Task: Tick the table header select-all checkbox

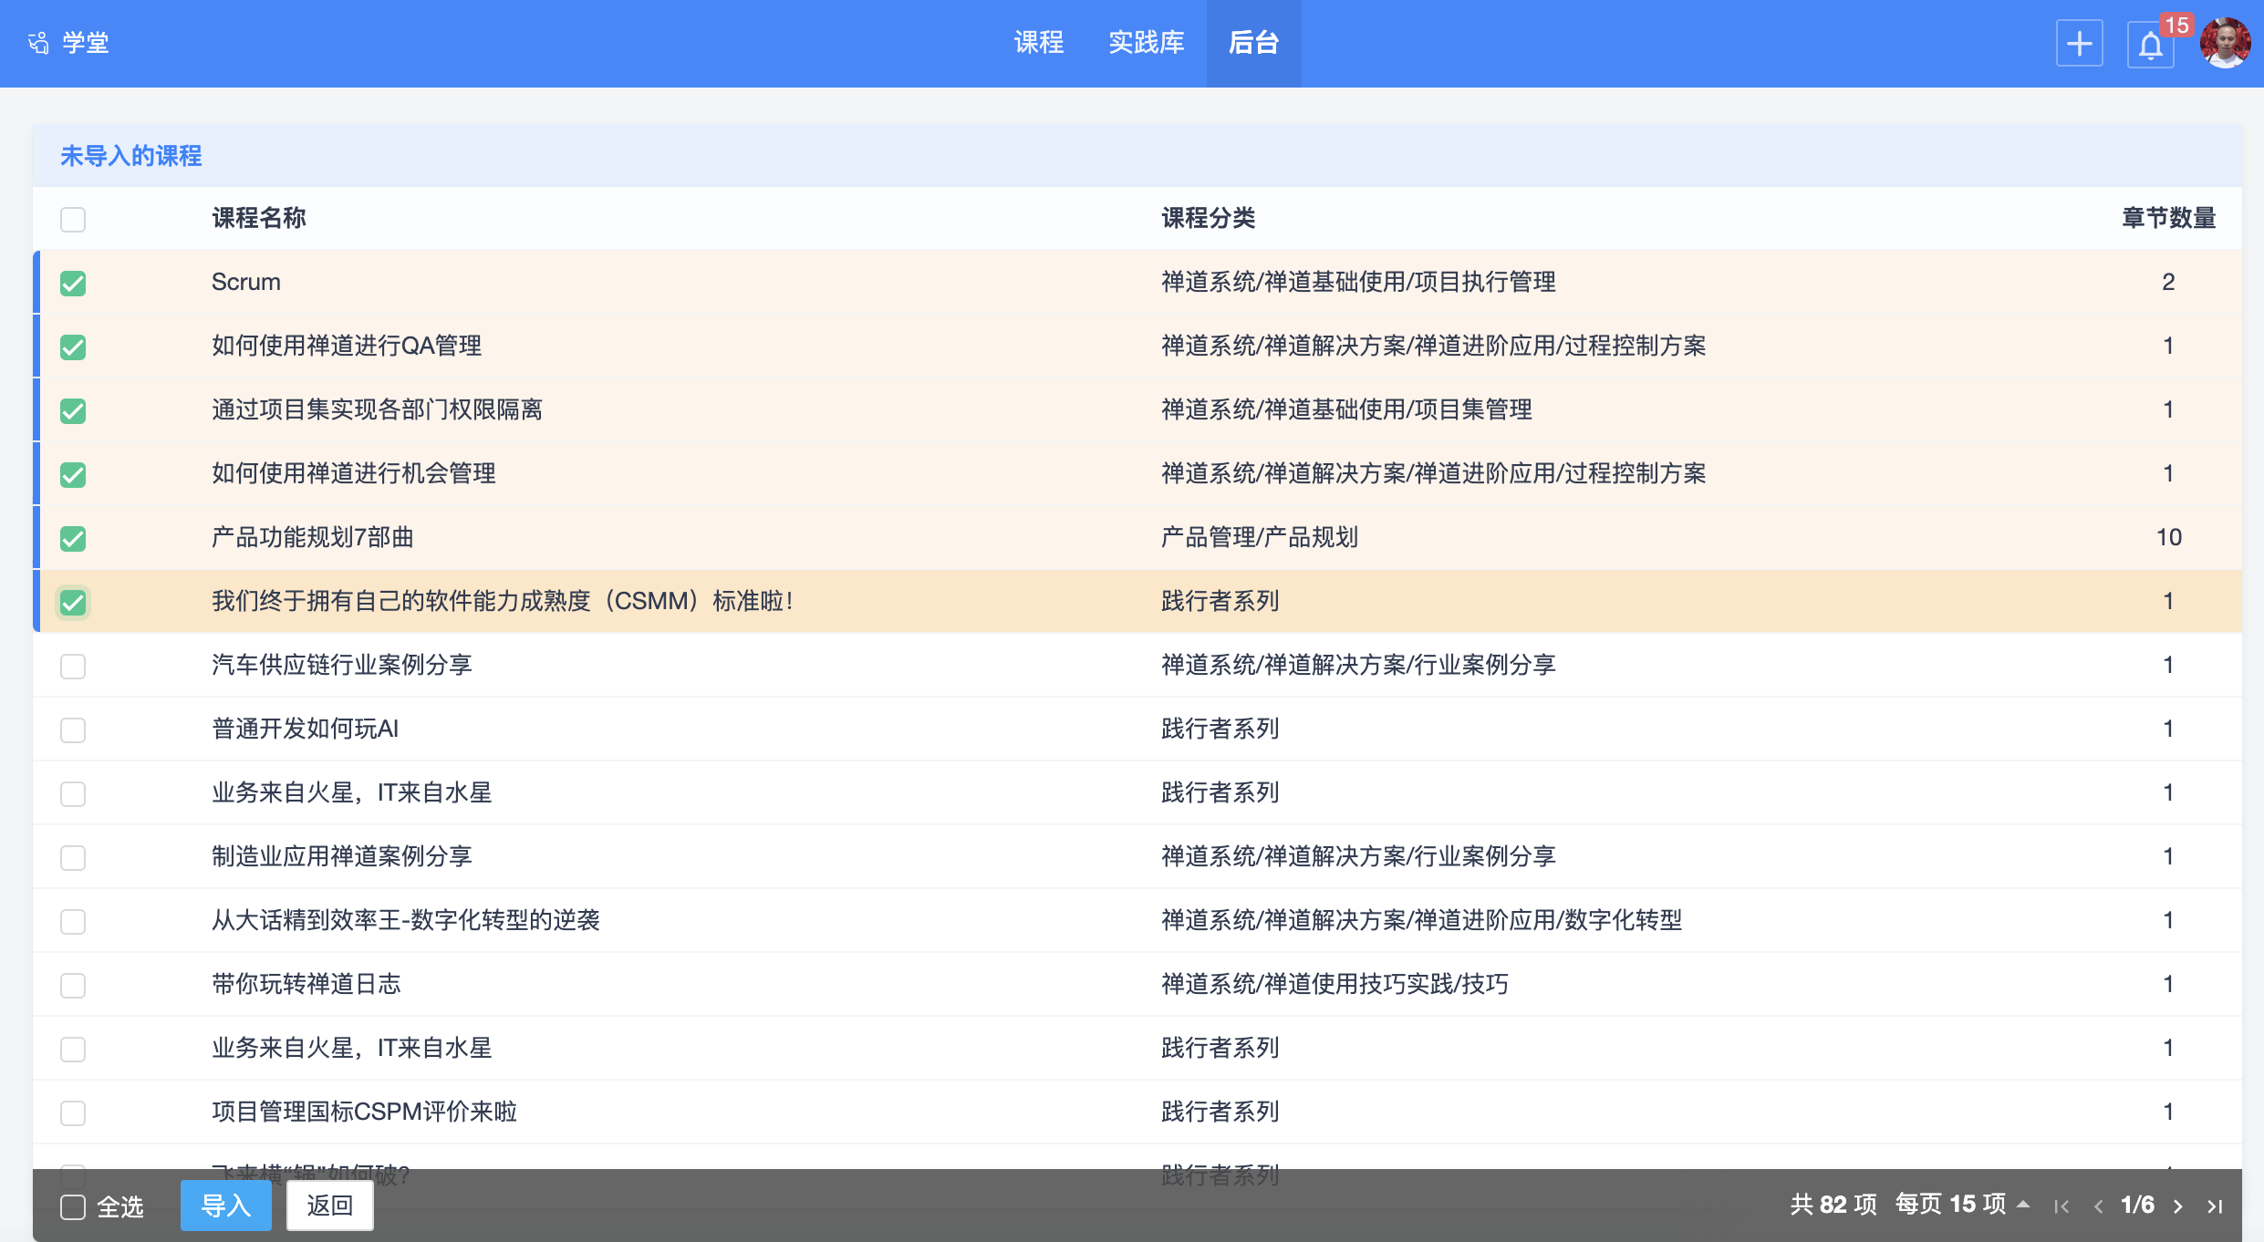Action: pos(73,219)
